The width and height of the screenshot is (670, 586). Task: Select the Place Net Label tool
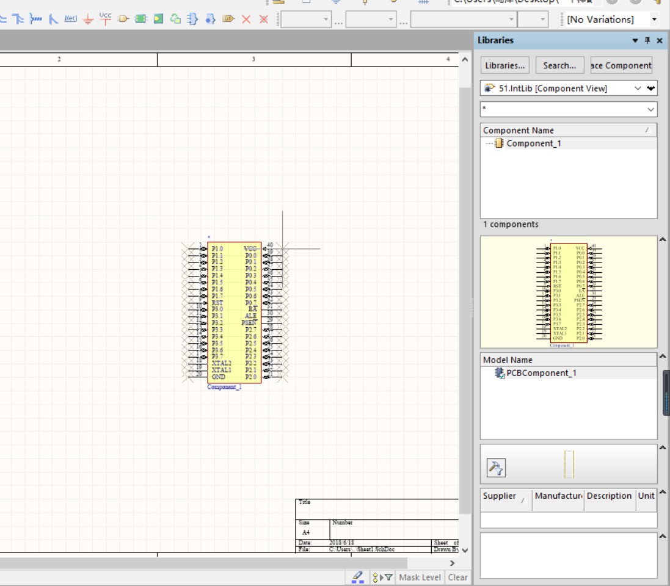click(70, 18)
